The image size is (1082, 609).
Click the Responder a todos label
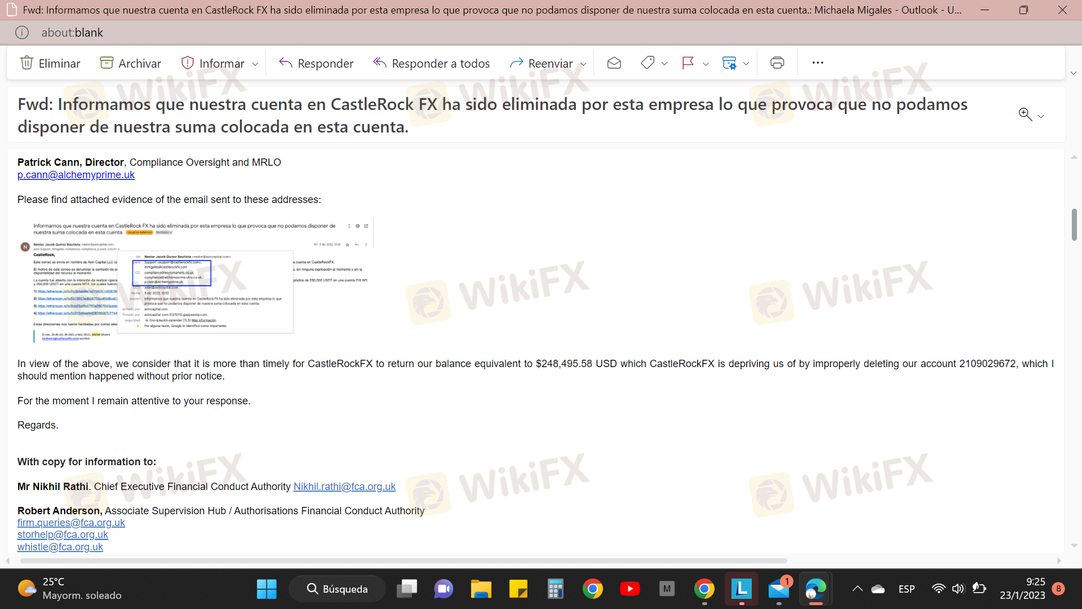[x=441, y=64]
